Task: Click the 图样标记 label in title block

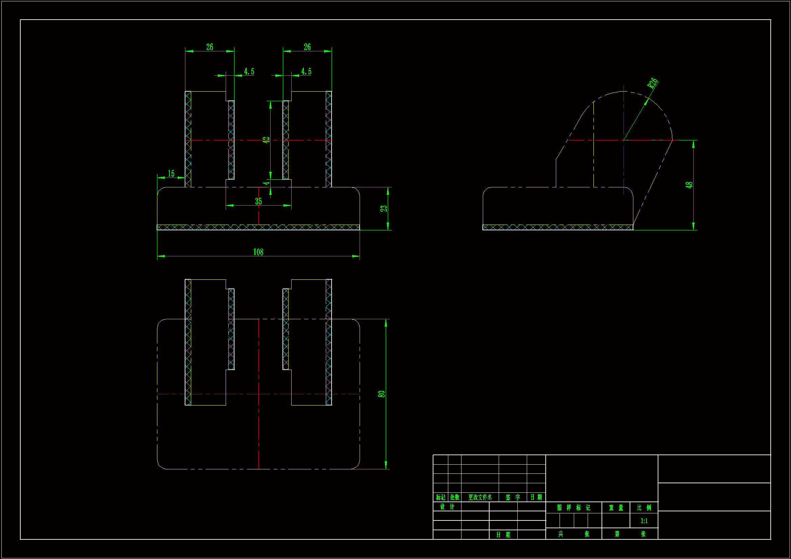Action: pos(573,508)
